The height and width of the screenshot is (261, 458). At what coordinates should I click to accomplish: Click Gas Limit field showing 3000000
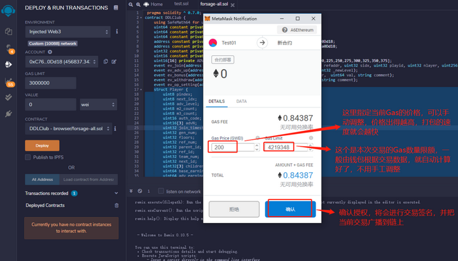[x=50, y=83]
